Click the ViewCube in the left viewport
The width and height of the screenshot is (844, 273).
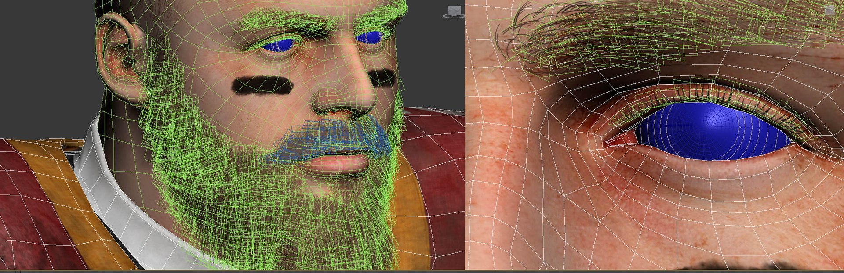(454, 10)
